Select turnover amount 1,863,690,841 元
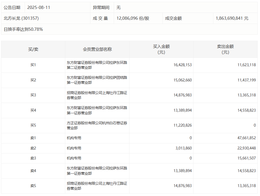260x196 pixels. 232,18
